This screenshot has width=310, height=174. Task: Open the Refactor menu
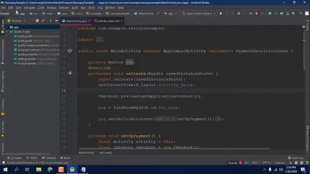[64, 8]
